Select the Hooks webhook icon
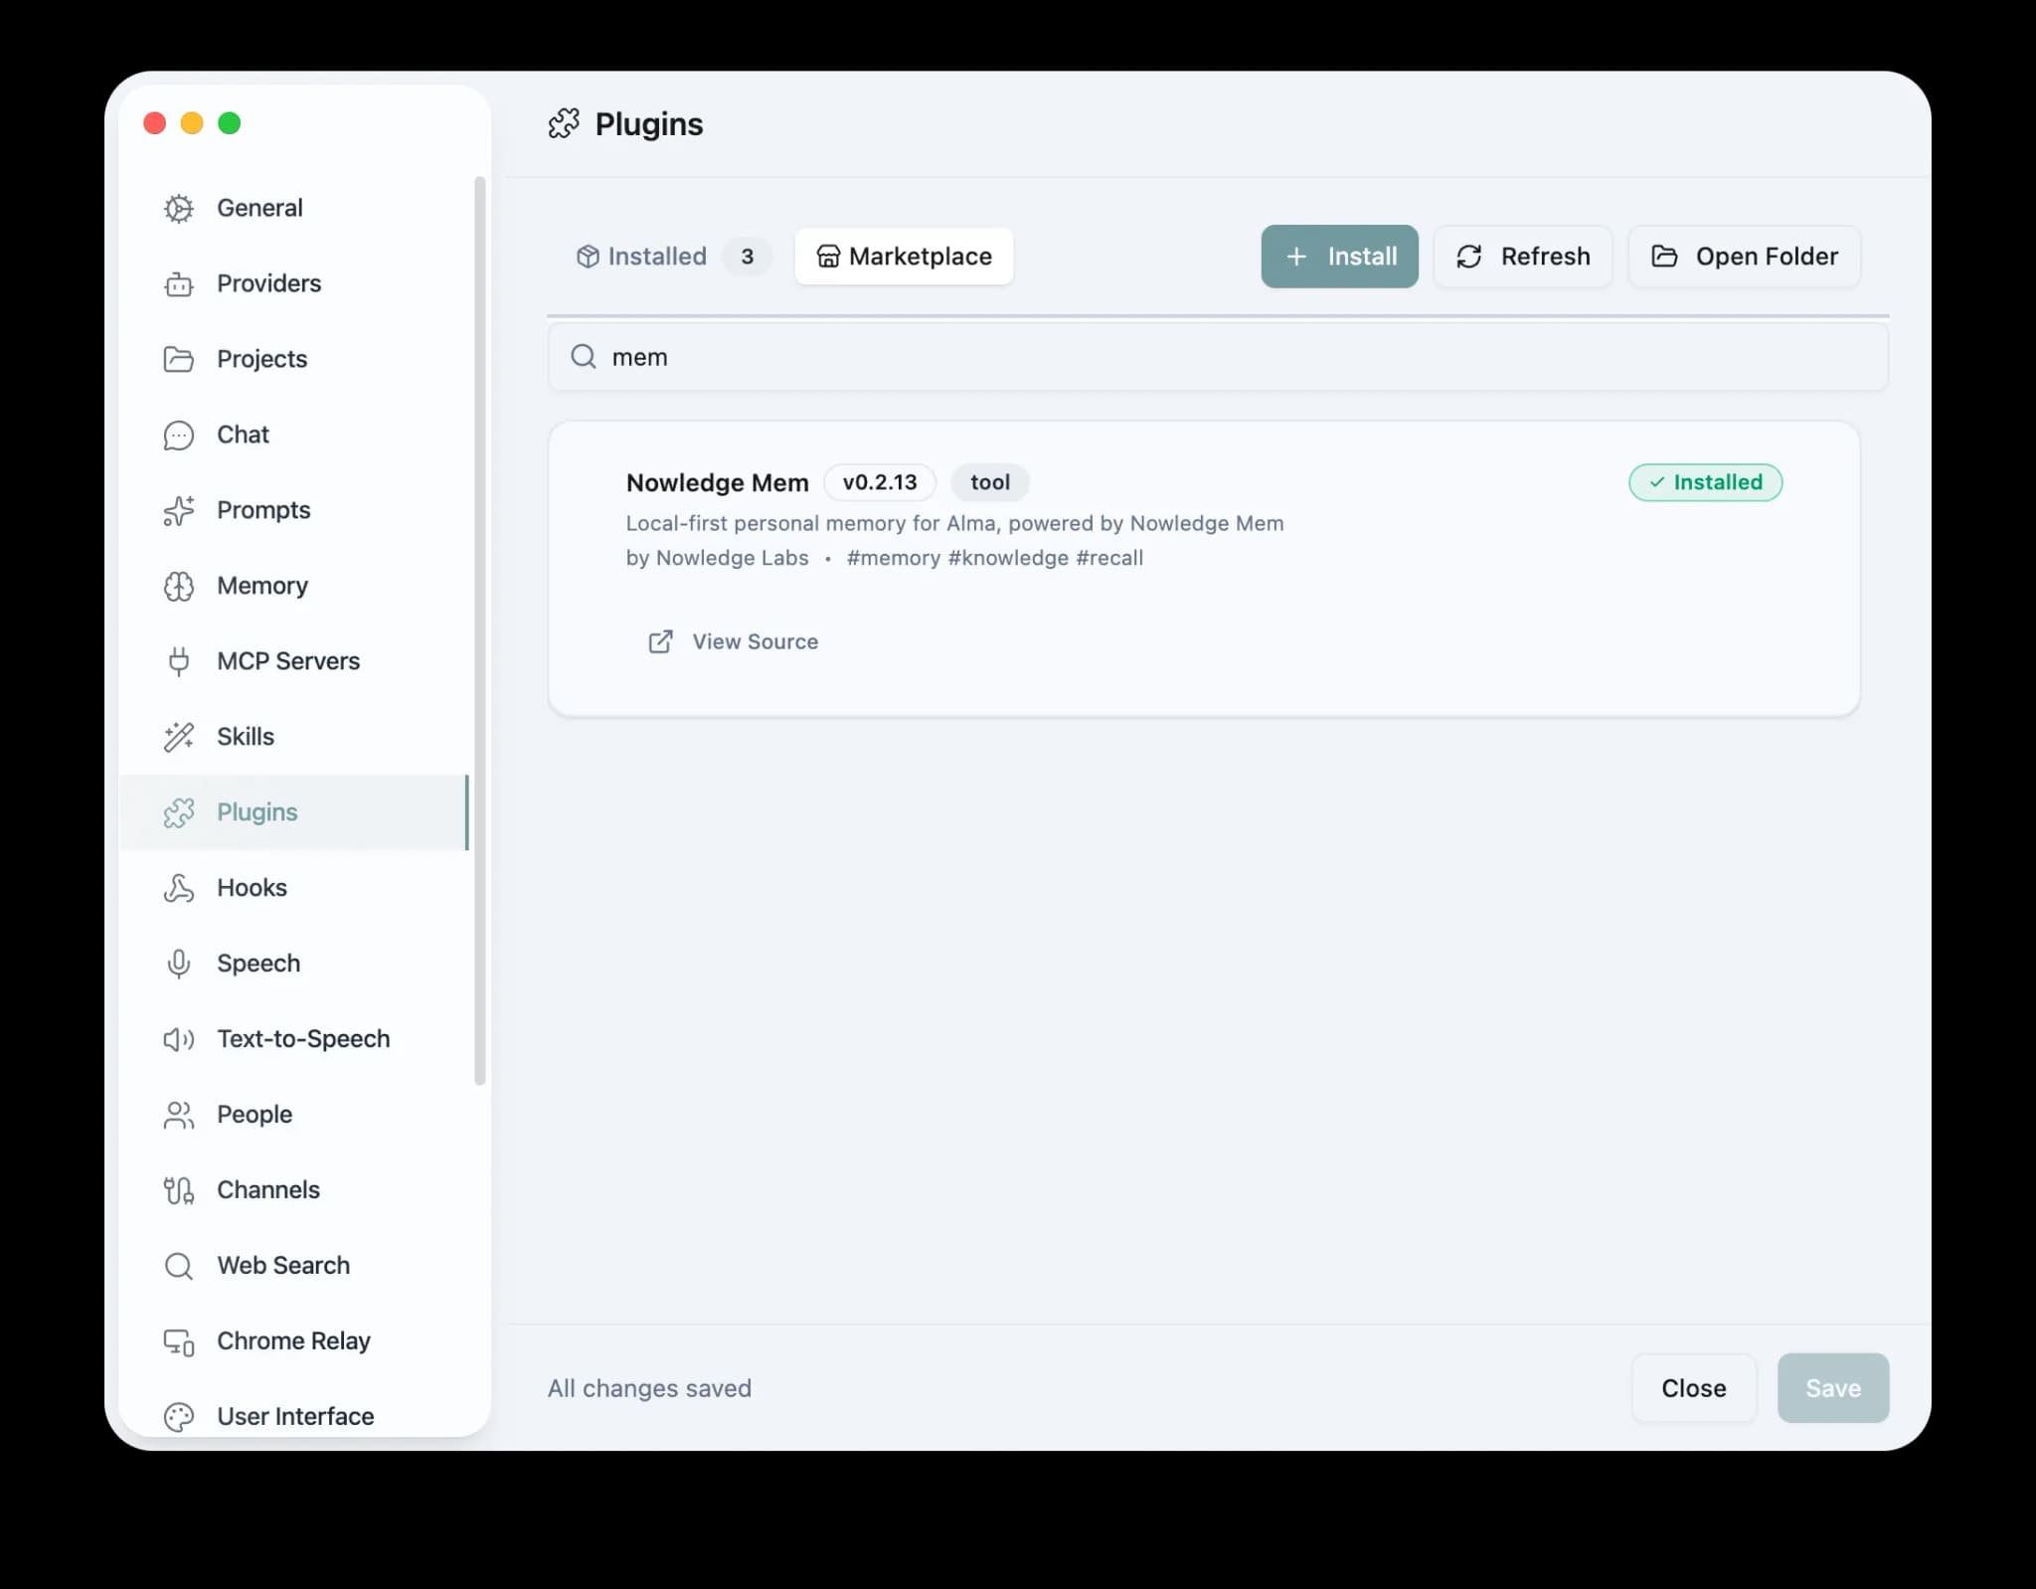The width and height of the screenshot is (2036, 1589). pos(179,888)
